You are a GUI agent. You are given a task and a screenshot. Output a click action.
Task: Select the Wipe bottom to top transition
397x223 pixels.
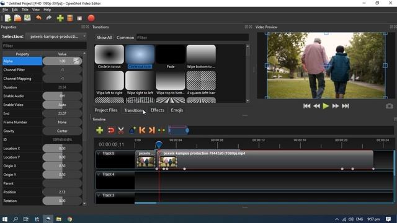tap(201, 57)
